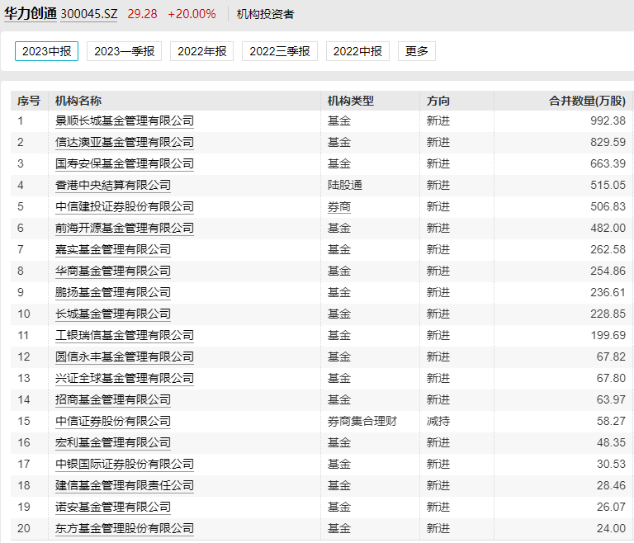Open 香港中央结算有限公司 entry
Viewport: 634px width, 543px height.
coord(112,185)
